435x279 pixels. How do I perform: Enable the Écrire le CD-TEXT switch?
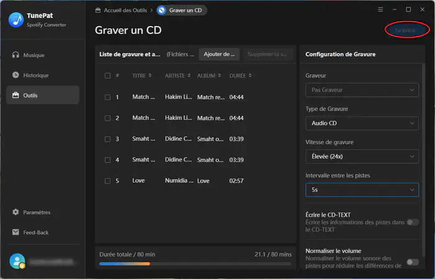413,222
